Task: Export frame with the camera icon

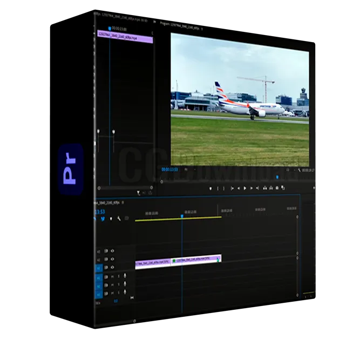Action: point(277,188)
